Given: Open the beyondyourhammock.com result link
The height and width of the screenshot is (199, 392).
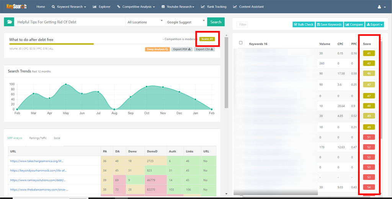Looking at the screenshot, I should click(x=38, y=171).
